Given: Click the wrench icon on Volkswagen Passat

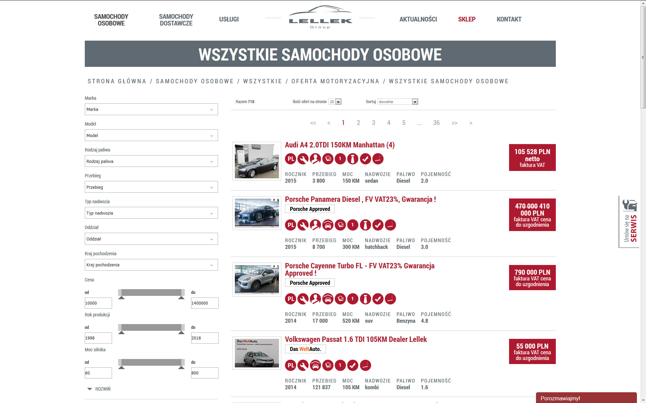Looking at the screenshot, I should point(303,365).
